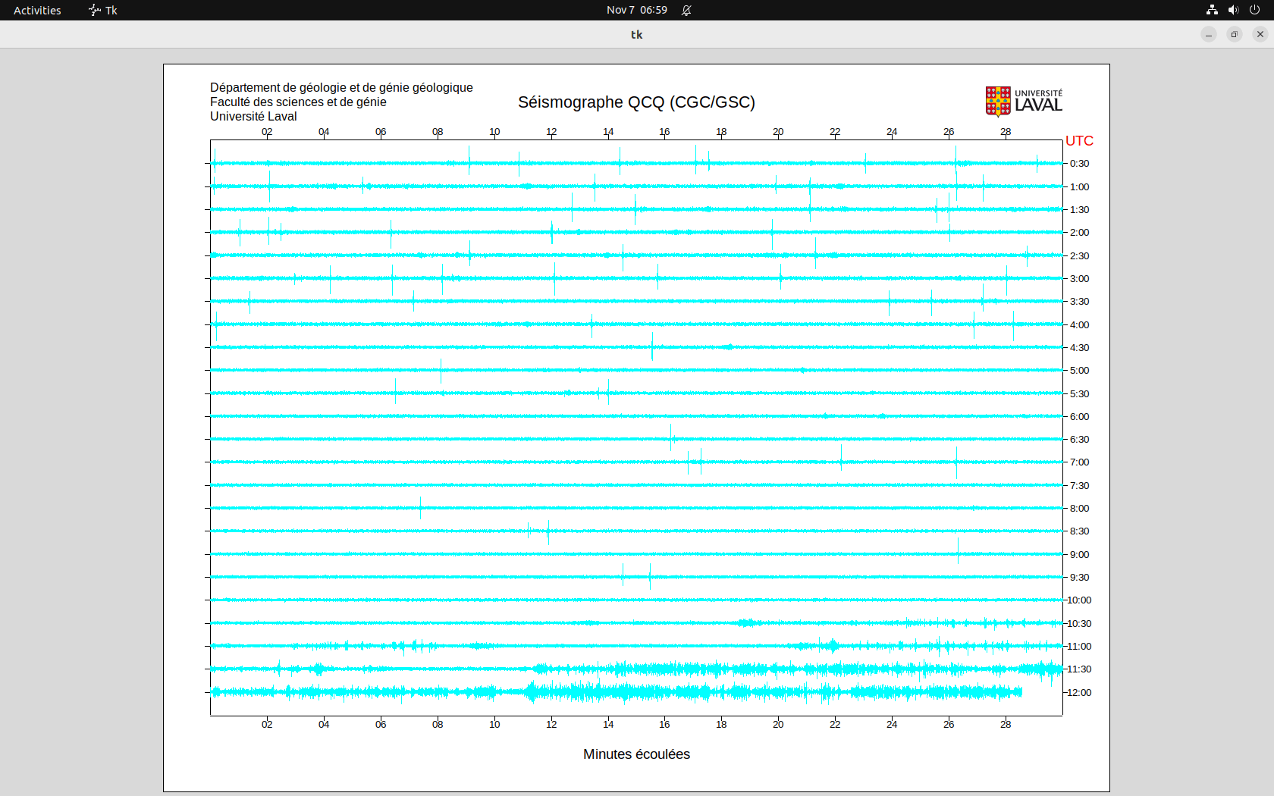Select the 0:30 trace time label
1274x796 pixels.
1079,164
